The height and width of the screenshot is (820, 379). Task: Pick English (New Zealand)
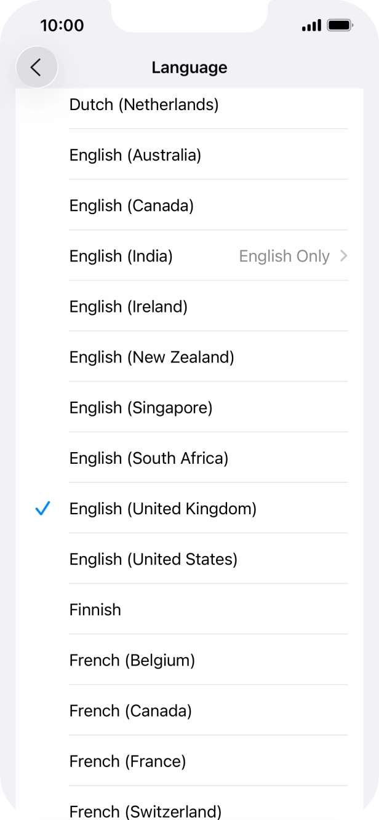(x=151, y=357)
